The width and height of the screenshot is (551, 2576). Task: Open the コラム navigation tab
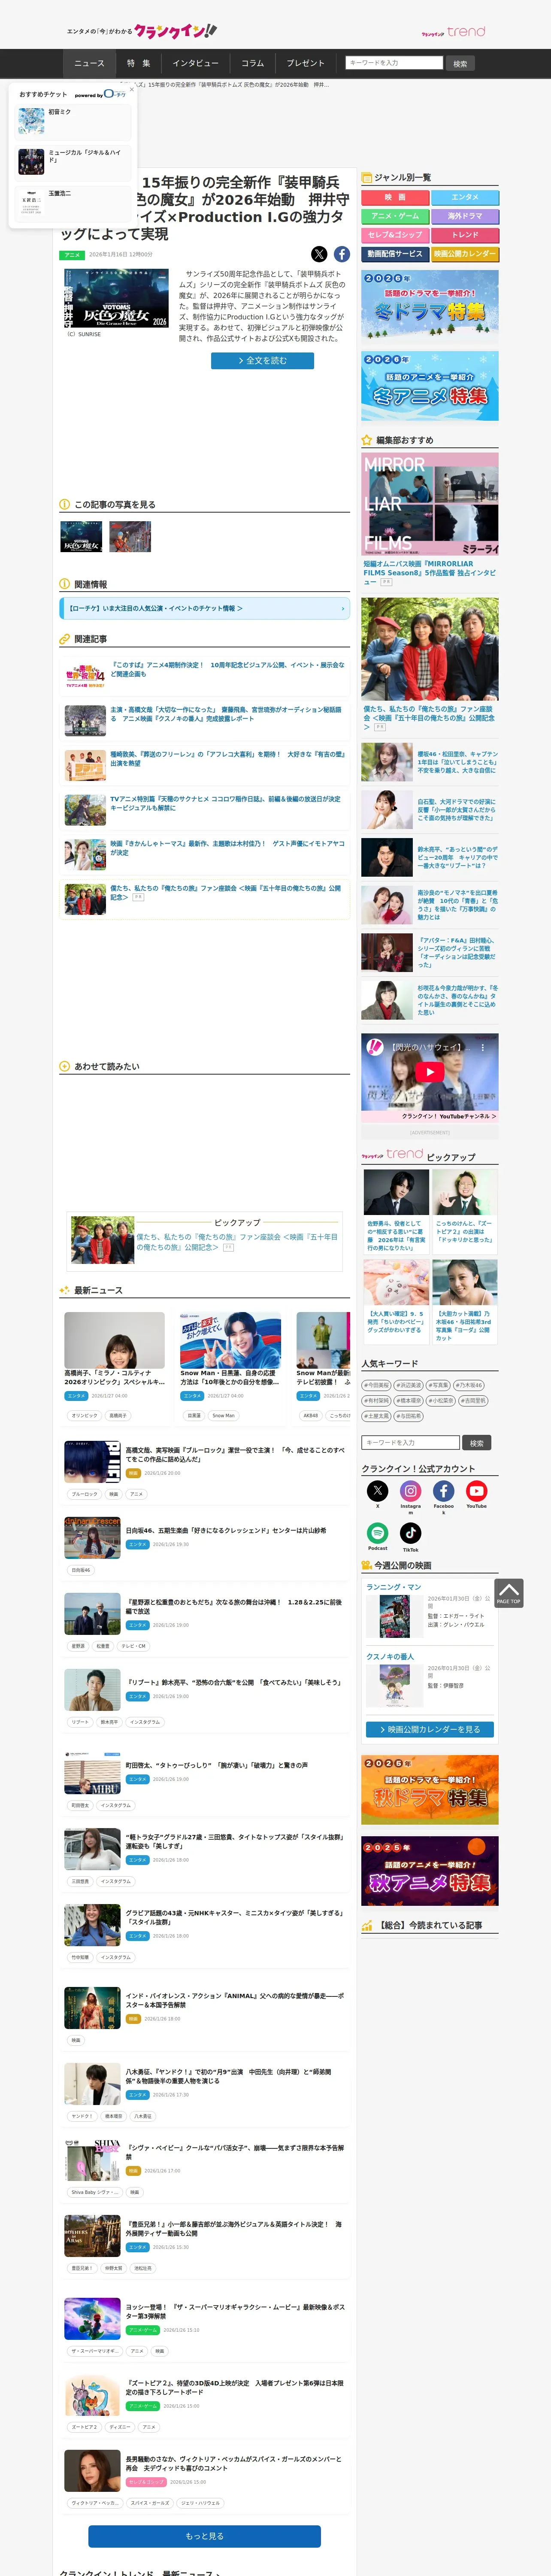point(253,63)
